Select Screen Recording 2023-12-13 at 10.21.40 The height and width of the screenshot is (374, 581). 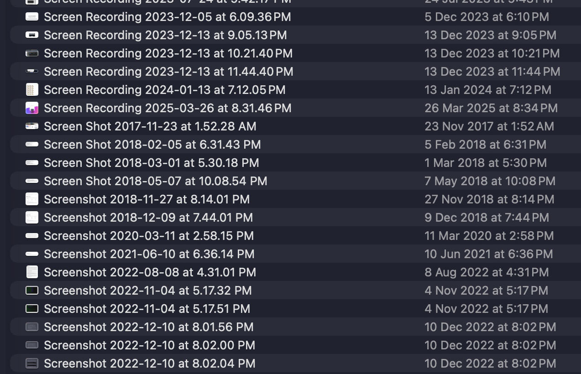tap(168, 53)
